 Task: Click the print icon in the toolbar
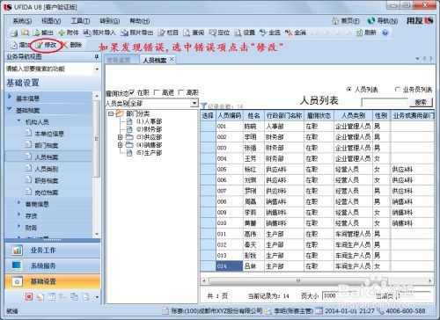click(x=14, y=33)
